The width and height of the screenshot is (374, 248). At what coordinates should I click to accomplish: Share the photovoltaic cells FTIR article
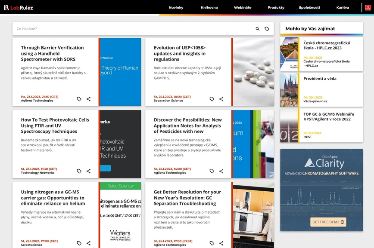88,171
